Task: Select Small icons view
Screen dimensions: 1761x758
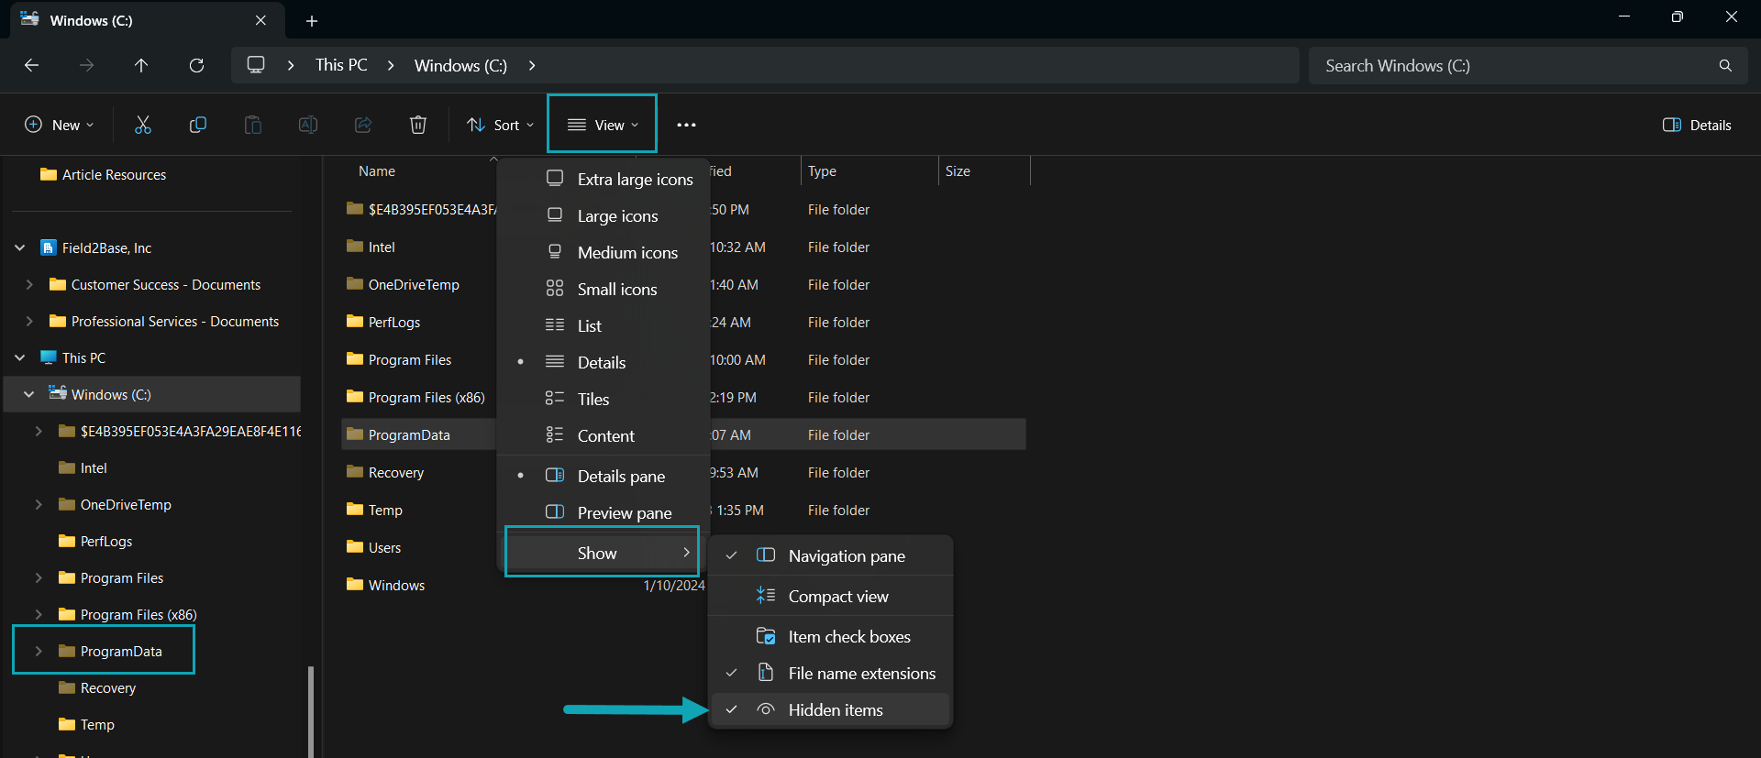Action: click(604, 289)
